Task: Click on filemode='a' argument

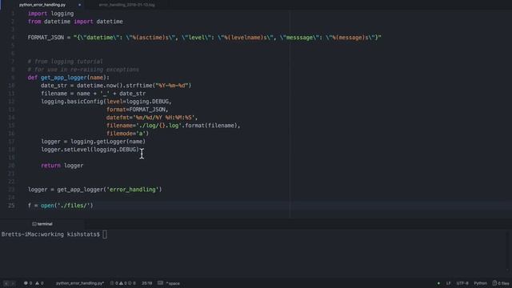Action: [127, 134]
